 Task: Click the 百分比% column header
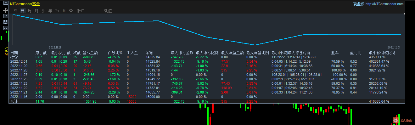(115, 53)
